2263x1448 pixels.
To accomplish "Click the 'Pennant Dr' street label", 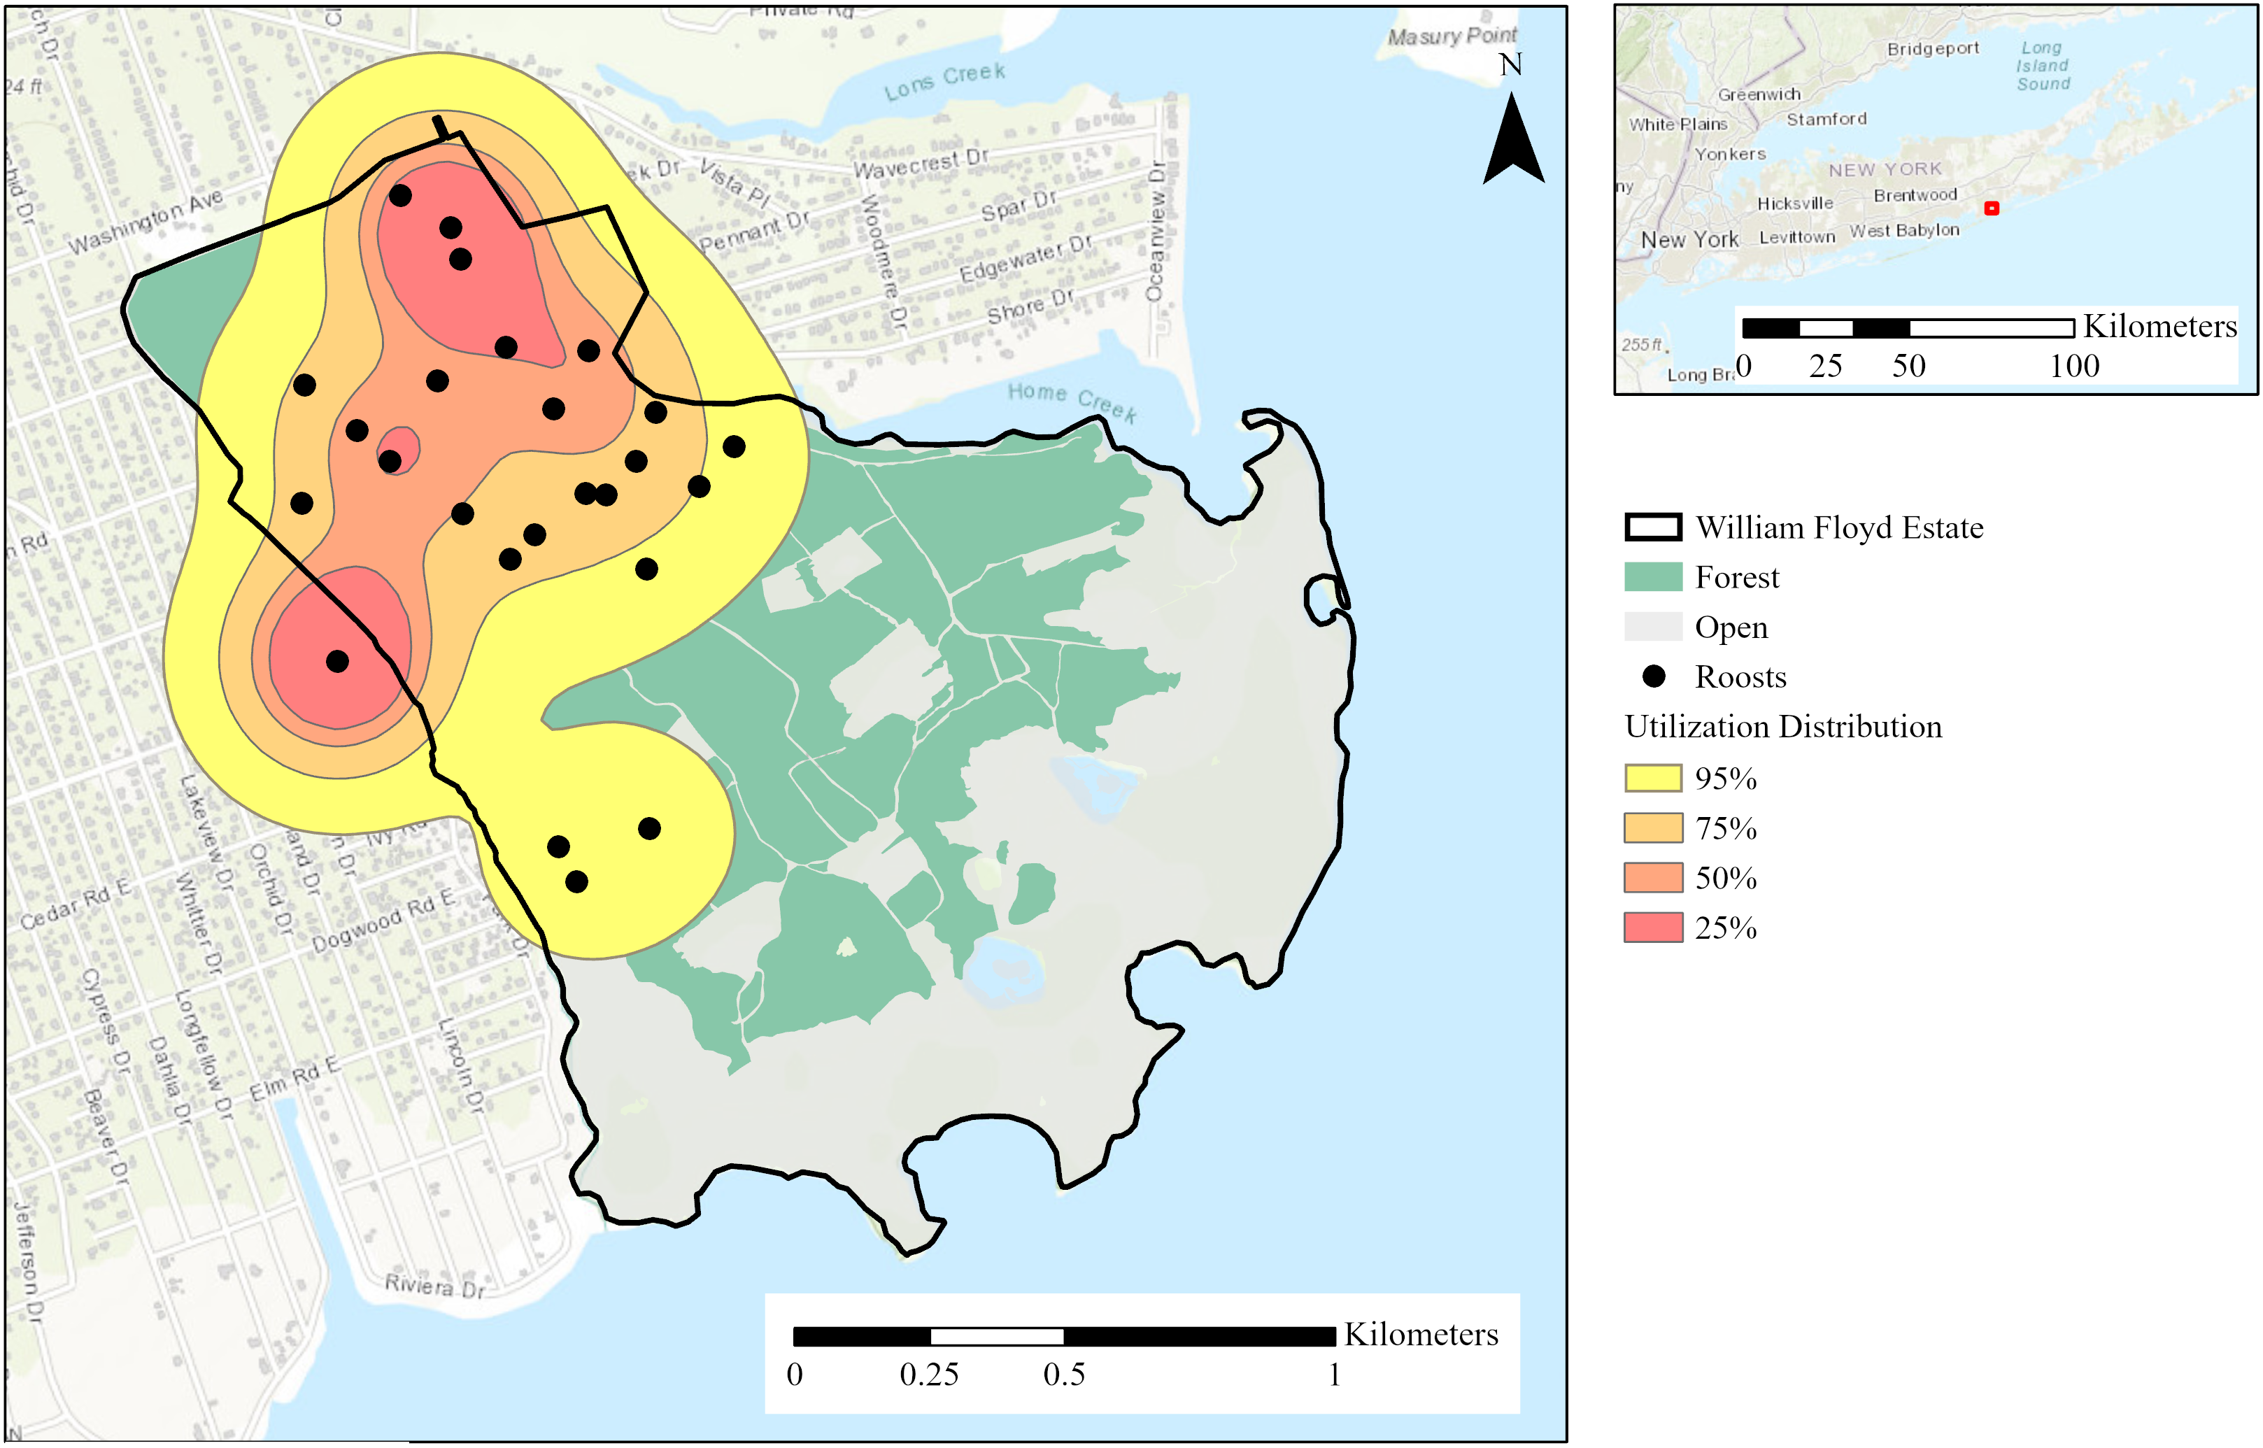I will 754,232.
